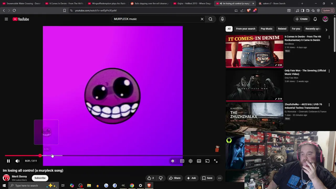Open a new browser tab
This screenshot has width=336, height=189.
click(x=302, y=3)
